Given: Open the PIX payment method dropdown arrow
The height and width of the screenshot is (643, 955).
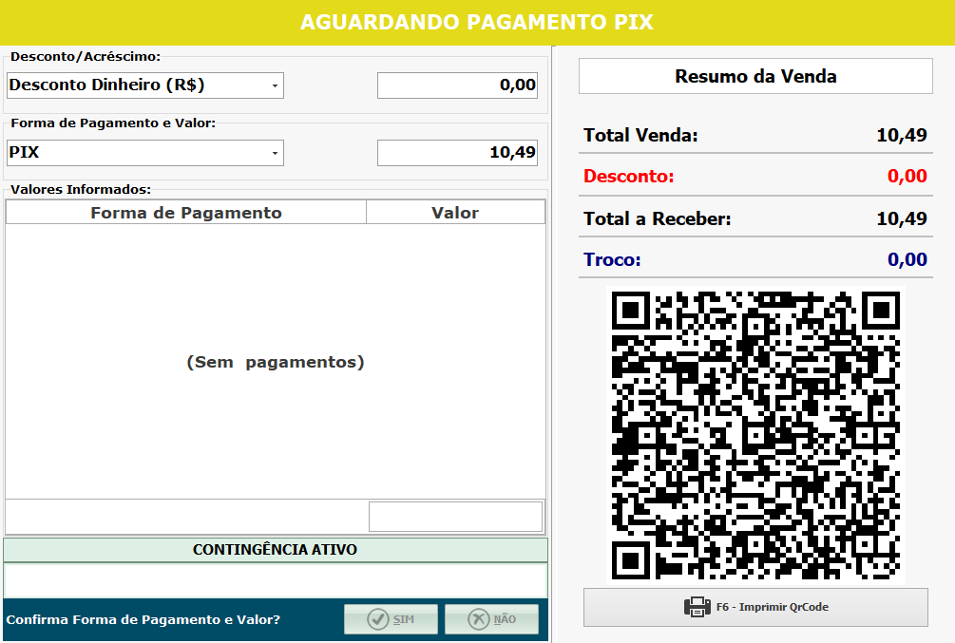Looking at the screenshot, I should tap(275, 153).
